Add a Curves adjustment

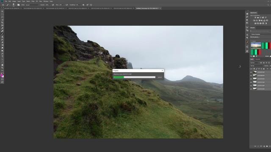[260, 18]
